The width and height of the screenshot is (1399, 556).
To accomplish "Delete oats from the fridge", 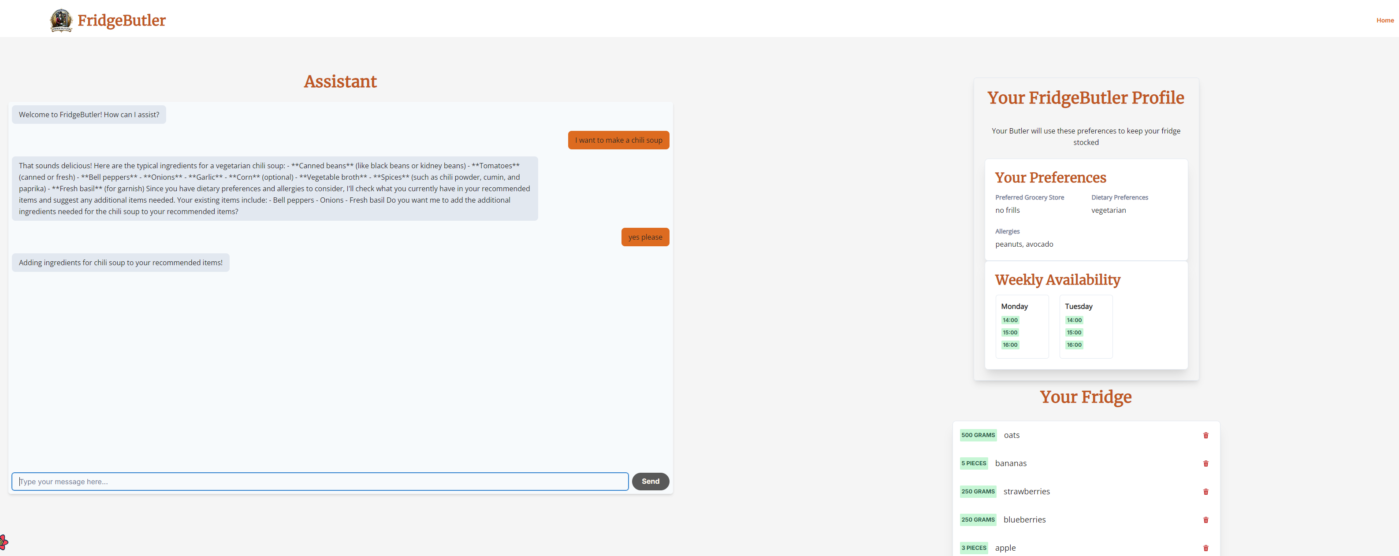I will coord(1205,435).
